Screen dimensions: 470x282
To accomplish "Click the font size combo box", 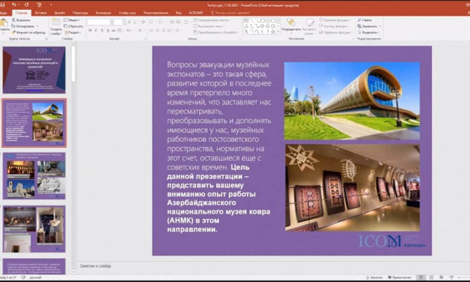I will pyautogui.click(x=120, y=22).
